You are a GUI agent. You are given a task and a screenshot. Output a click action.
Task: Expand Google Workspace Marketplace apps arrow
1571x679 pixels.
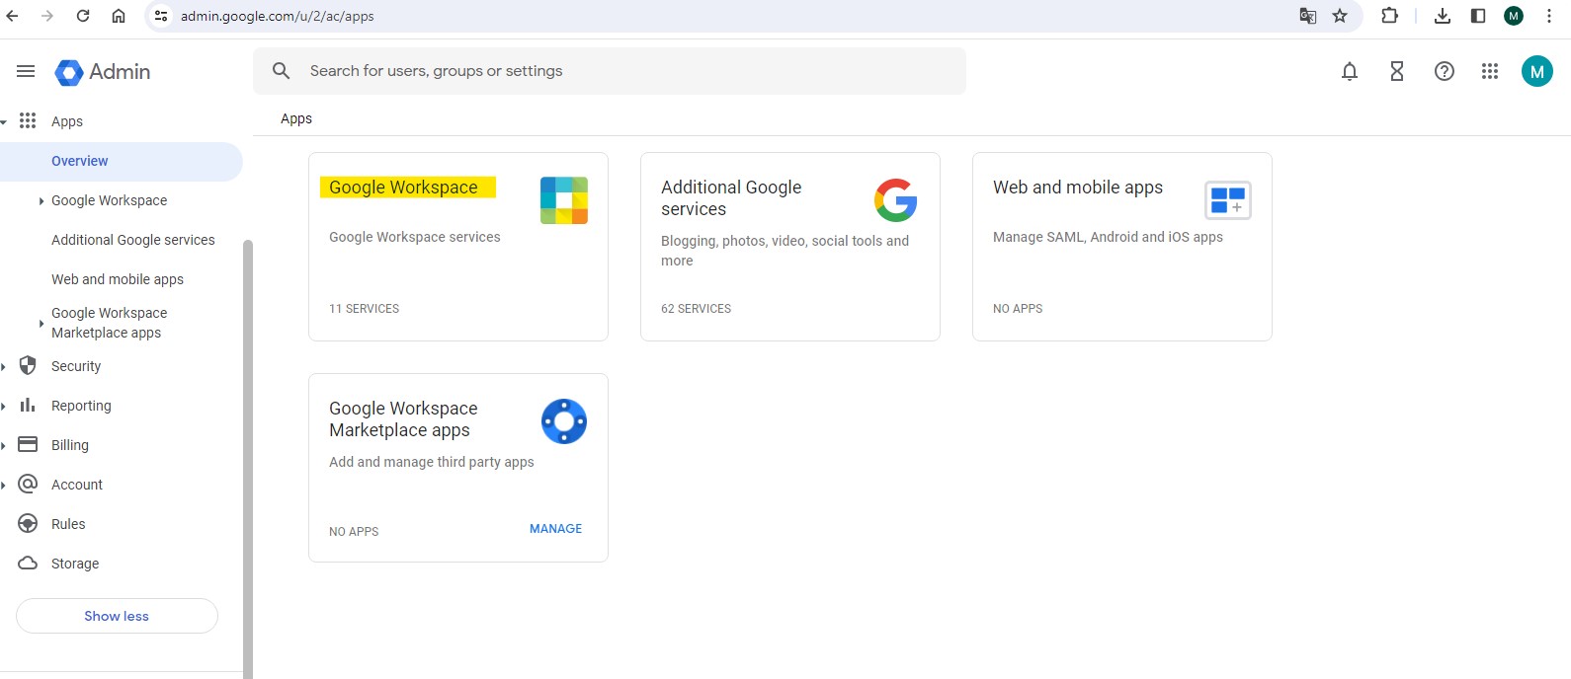pyautogui.click(x=41, y=323)
